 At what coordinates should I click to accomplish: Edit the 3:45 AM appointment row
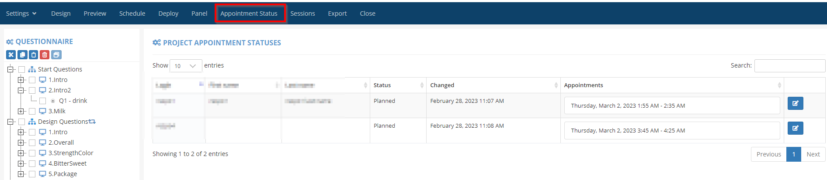click(795, 129)
